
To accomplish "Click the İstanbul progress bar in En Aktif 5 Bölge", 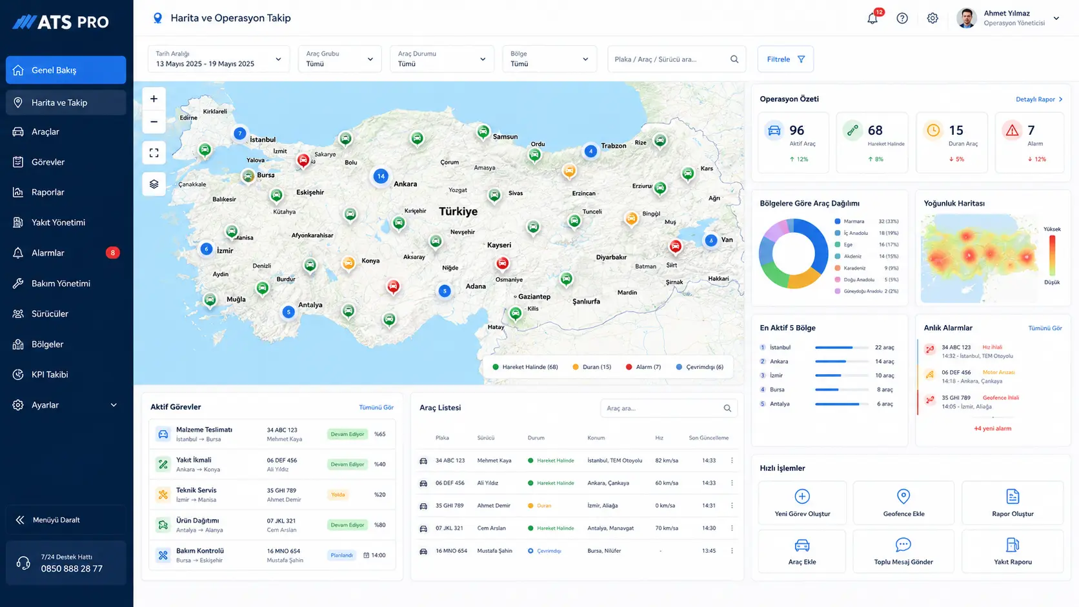I will [843, 348].
